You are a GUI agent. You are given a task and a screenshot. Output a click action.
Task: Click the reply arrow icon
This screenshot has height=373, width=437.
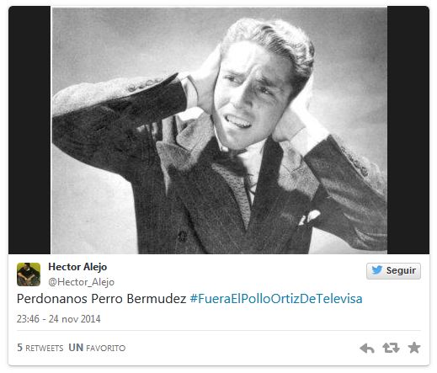tap(367, 348)
